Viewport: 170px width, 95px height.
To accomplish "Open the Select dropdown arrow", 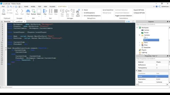I will (x=39, y=16).
